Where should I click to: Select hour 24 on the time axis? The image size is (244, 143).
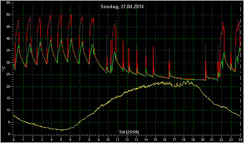240,139
